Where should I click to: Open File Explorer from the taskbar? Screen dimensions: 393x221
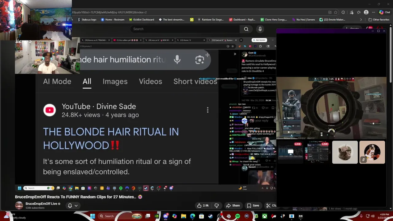pyautogui.click(x=184, y=216)
